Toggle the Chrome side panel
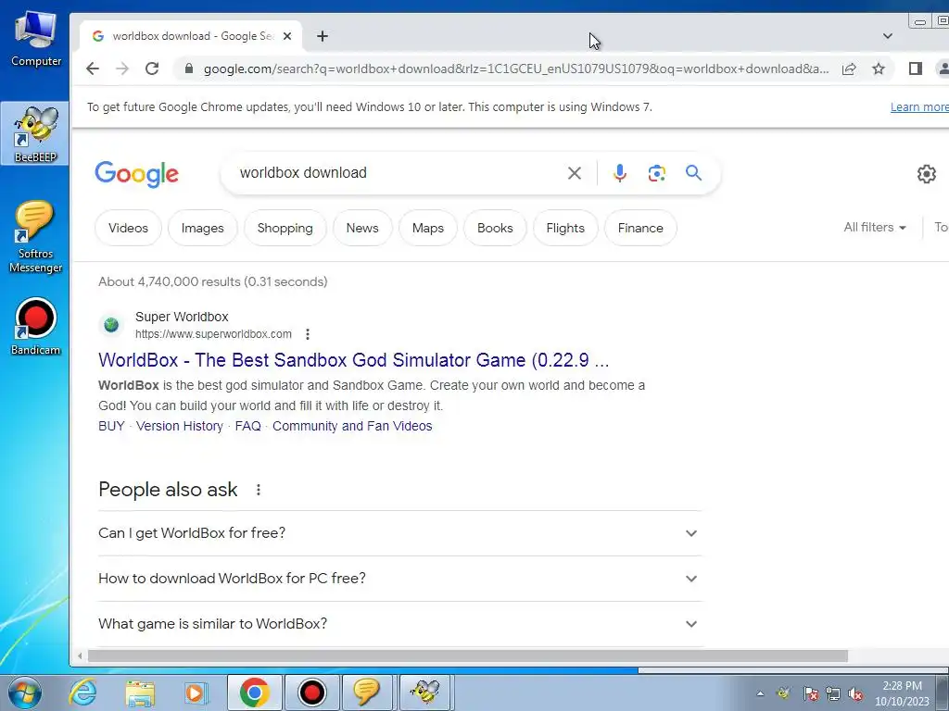 point(915,69)
